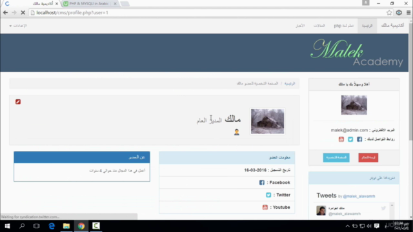Expand the settings dropdown in the navbar
The image size is (413, 232).
[18, 26]
